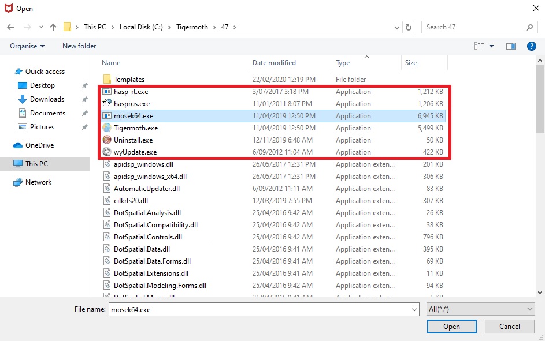This screenshot has height=341, width=545.
Task: Open Documents from the sidebar
Action: 47,113
